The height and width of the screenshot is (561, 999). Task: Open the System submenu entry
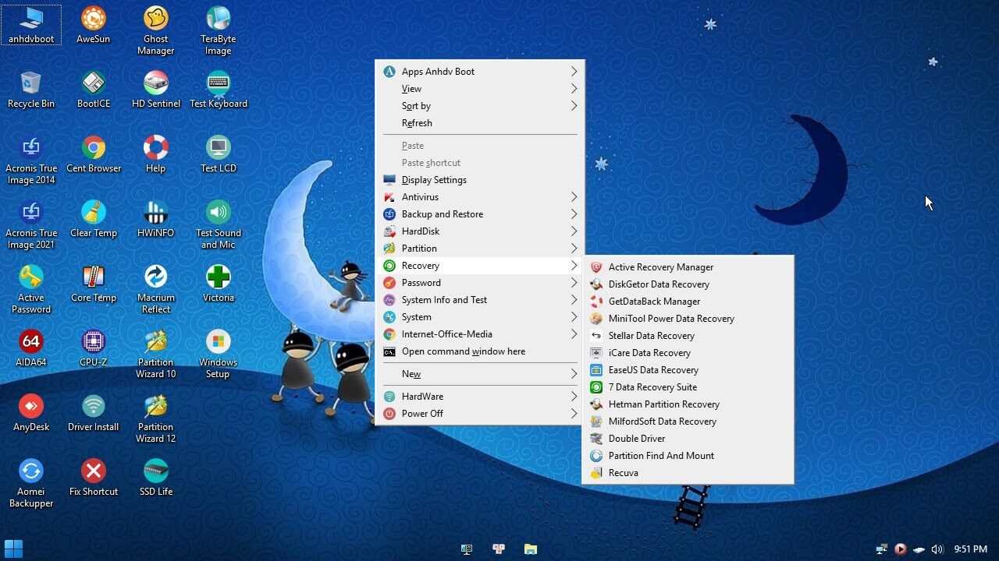tap(480, 317)
